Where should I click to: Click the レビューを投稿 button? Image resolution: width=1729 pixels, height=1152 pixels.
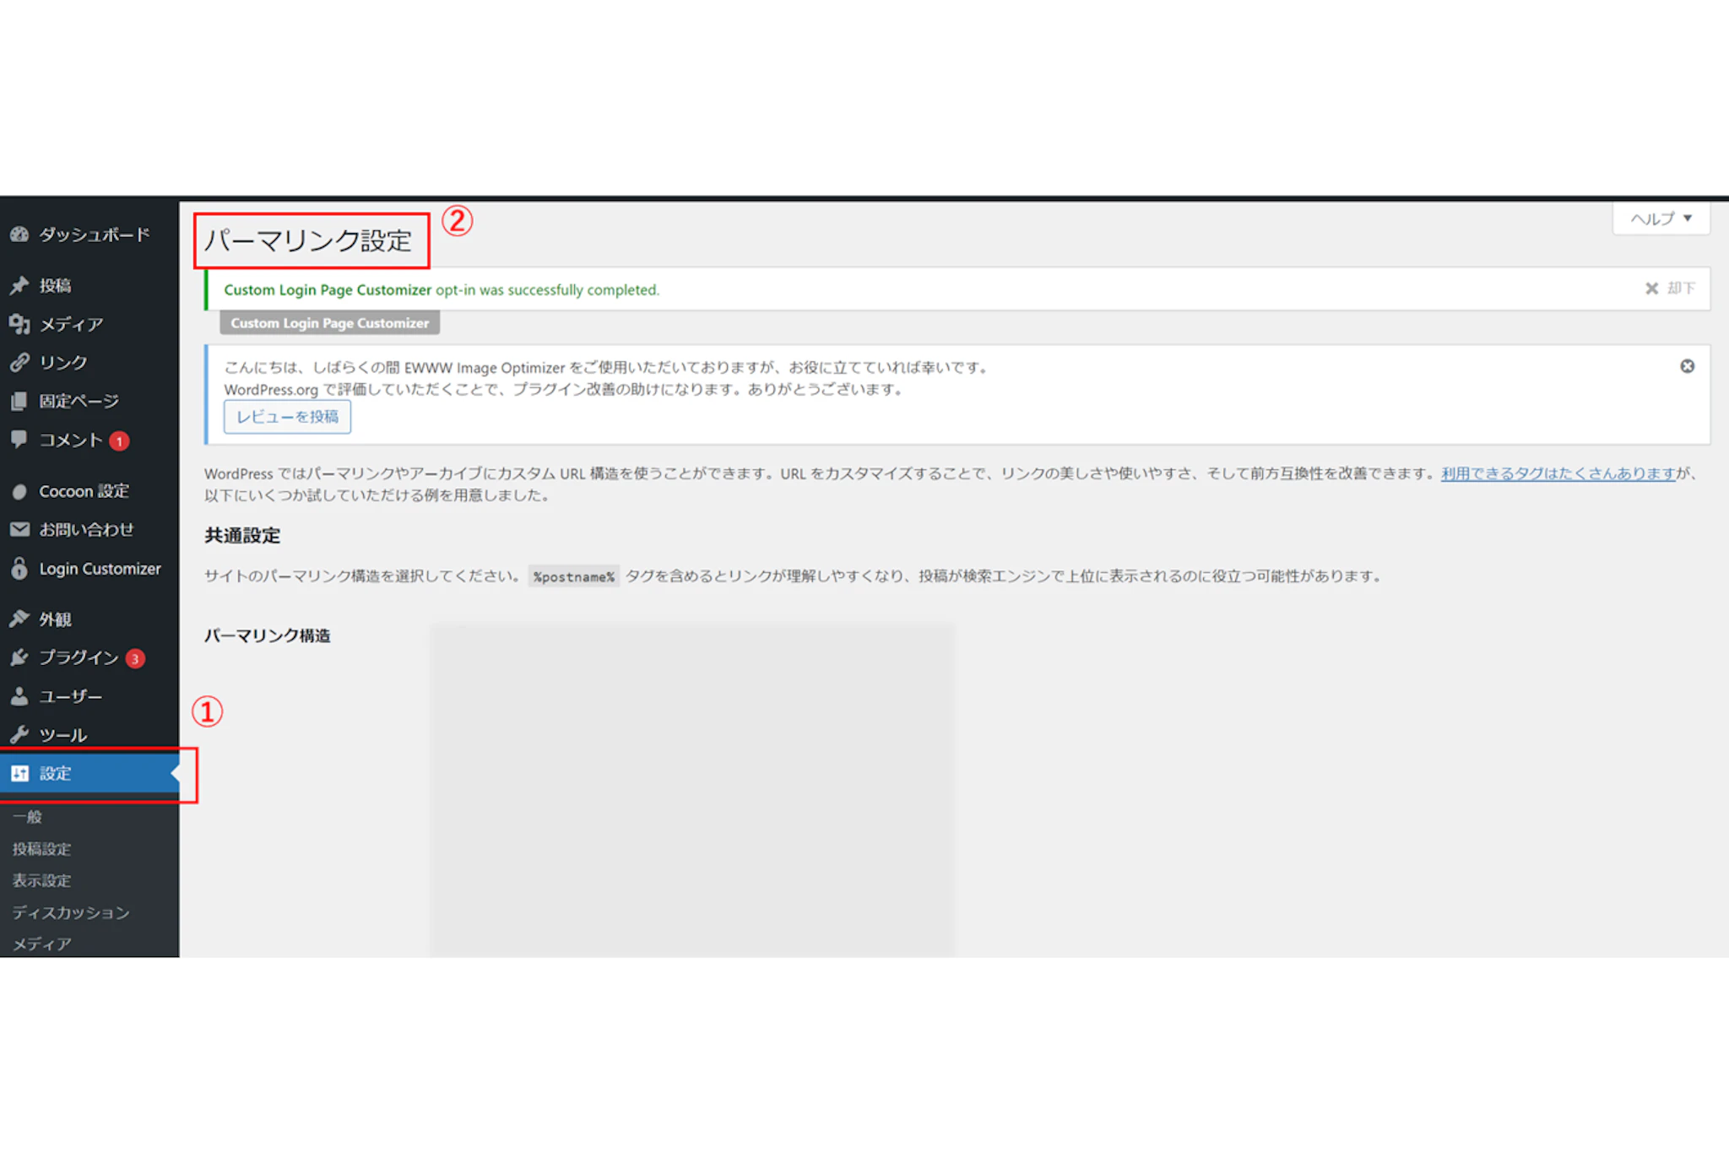(287, 417)
